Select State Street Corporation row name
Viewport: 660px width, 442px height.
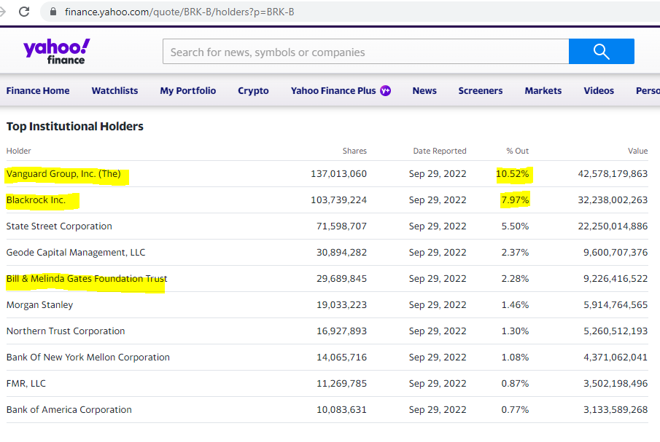[x=59, y=226]
